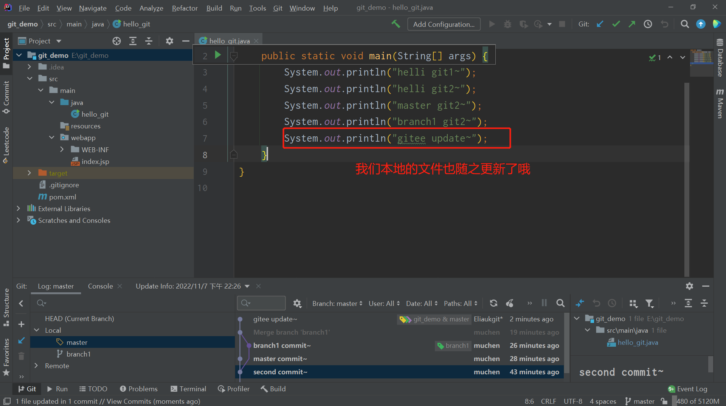This screenshot has width=726, height=406.
Task: Click master branch widget in status bar
Action: [x=639, y=401]
